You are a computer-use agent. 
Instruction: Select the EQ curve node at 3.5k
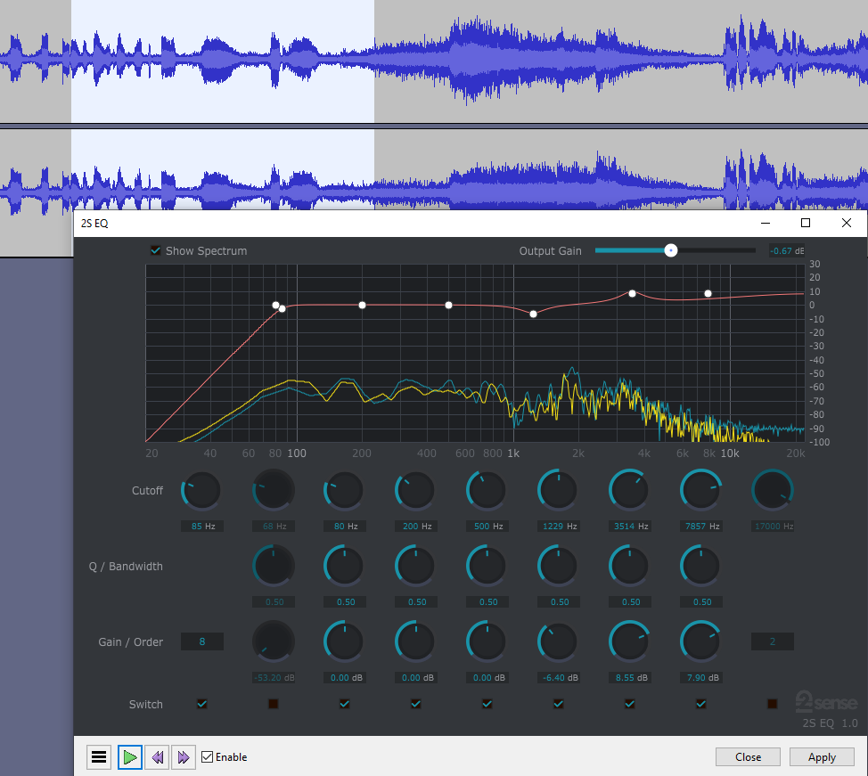click(632, 293)
